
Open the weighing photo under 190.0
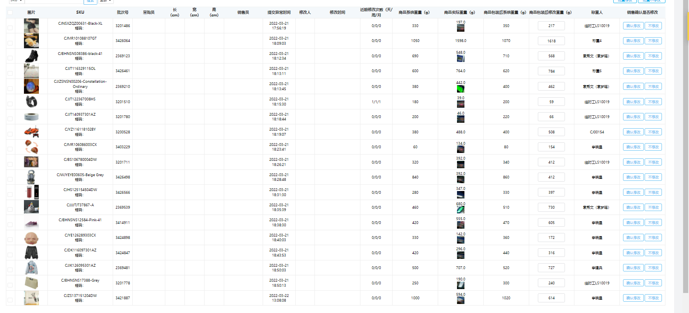coord(461,285)
